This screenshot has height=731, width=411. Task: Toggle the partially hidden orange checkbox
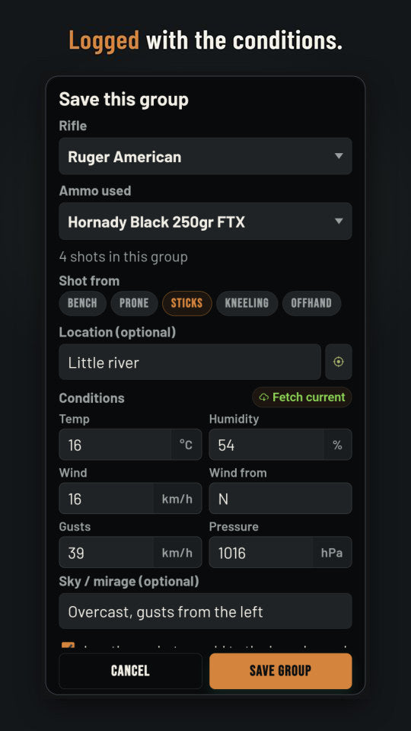tap(68, 646)
